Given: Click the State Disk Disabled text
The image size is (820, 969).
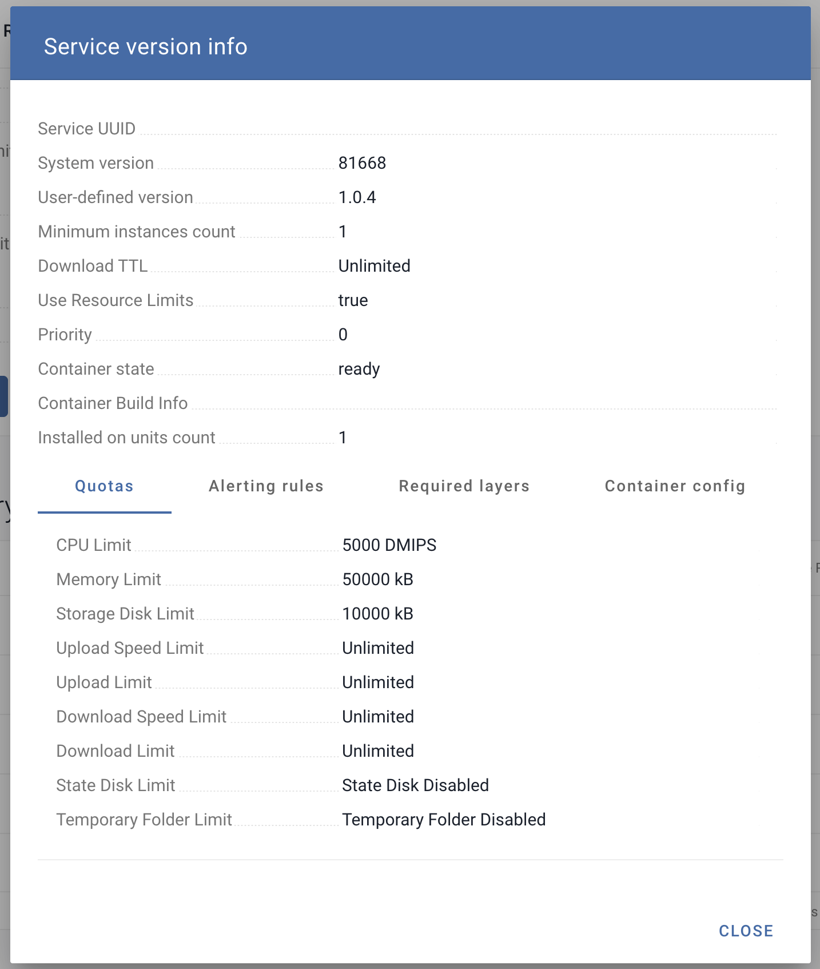Looking at the screenshot, I should click(415, 785).
